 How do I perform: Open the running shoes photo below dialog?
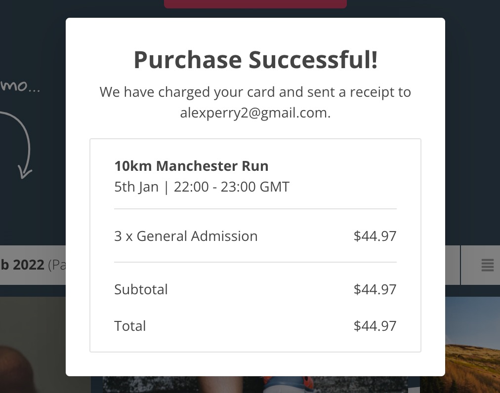pyautogui.click(x=255, y=385)
